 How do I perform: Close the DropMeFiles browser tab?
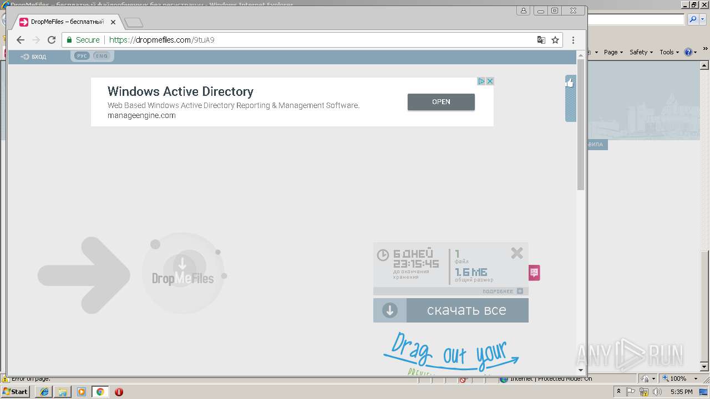pos(113,22)
